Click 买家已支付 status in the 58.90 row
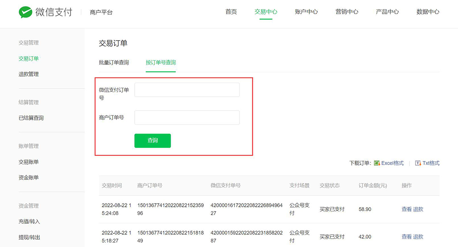This screenshot has height=247, width=458. (x=332, y=209)
